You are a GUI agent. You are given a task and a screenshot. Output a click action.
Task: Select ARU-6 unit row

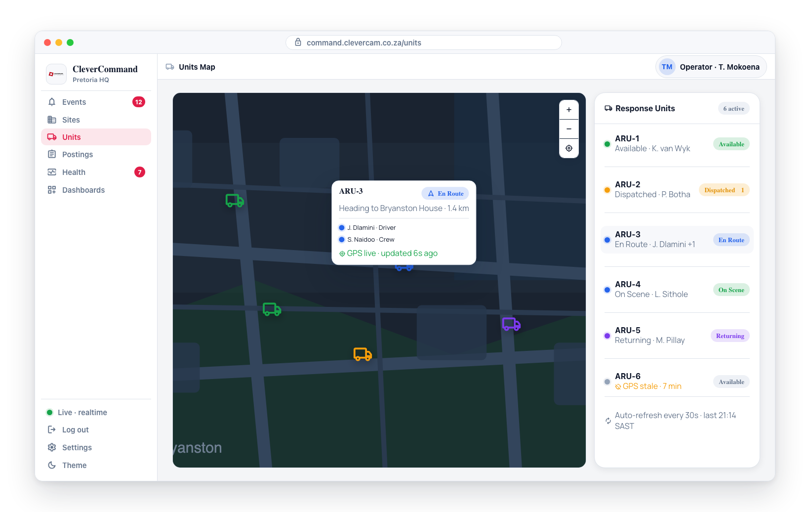[x=677, y=382]
